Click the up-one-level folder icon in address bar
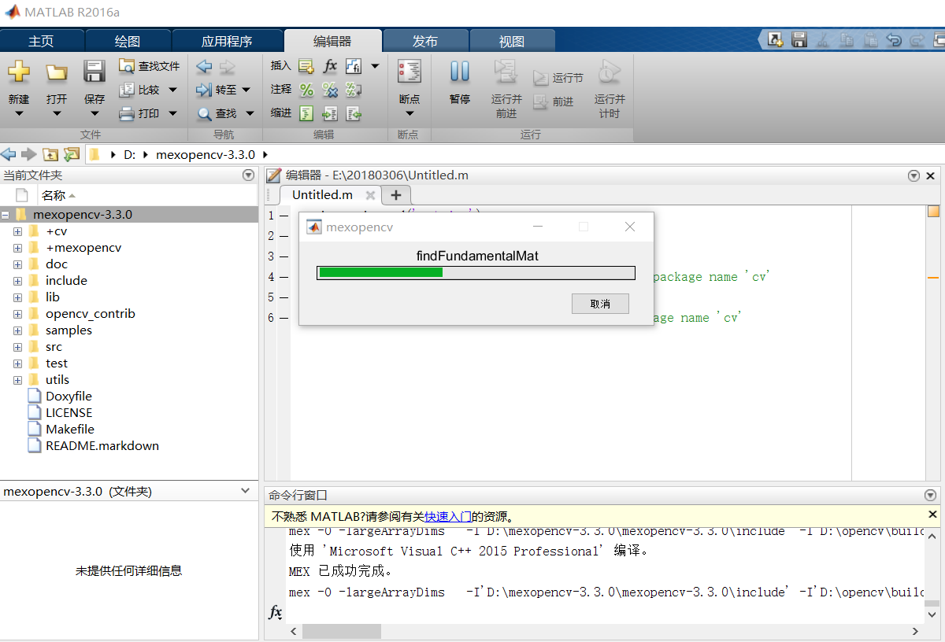945x642 pixels. coord(50,154)
